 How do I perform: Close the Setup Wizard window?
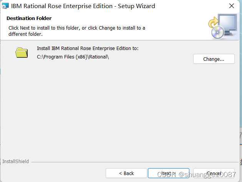(232, 6)
